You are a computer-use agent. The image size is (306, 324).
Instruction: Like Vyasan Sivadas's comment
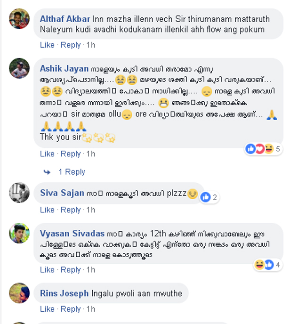47,270
